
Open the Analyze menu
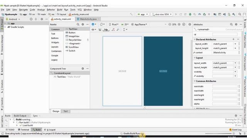pyautogui.click(x=41, y=10)
